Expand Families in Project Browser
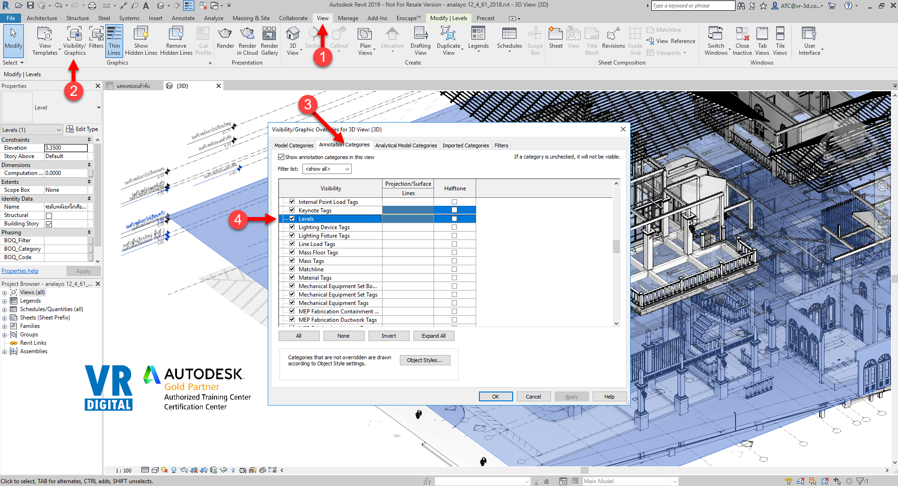 [x=5, y=326]
